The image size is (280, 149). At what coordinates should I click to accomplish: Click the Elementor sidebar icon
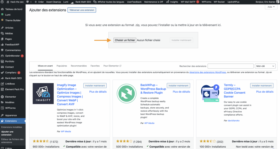[2, 97]
